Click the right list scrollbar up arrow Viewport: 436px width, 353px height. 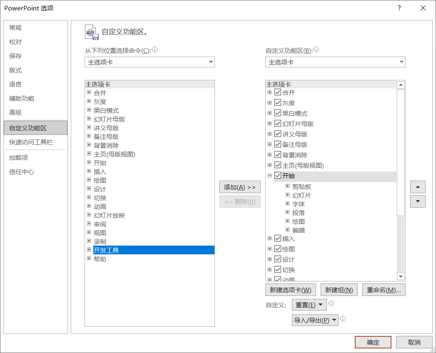pos(401,85)
